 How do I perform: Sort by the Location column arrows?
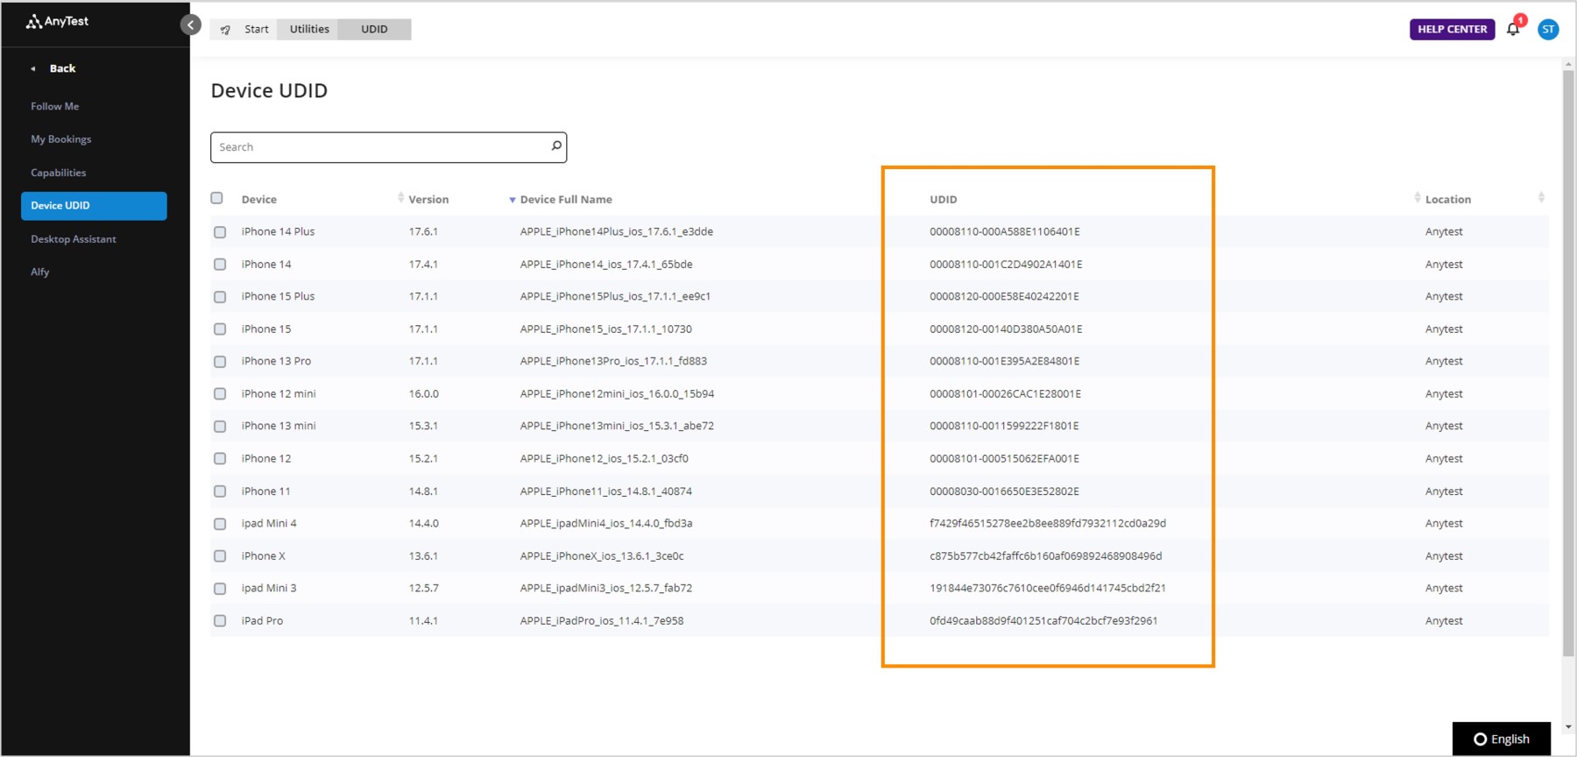(x=1541, y=198)
